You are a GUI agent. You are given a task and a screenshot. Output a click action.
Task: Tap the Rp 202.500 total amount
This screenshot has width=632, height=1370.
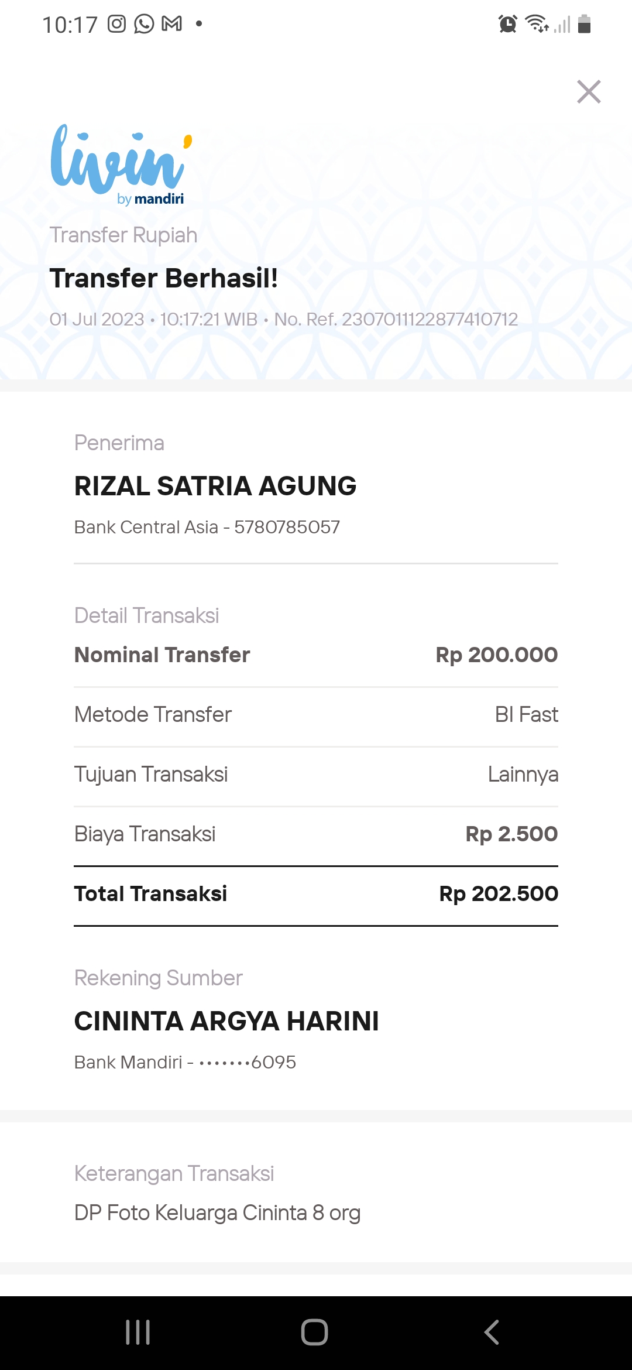point(499,893)
